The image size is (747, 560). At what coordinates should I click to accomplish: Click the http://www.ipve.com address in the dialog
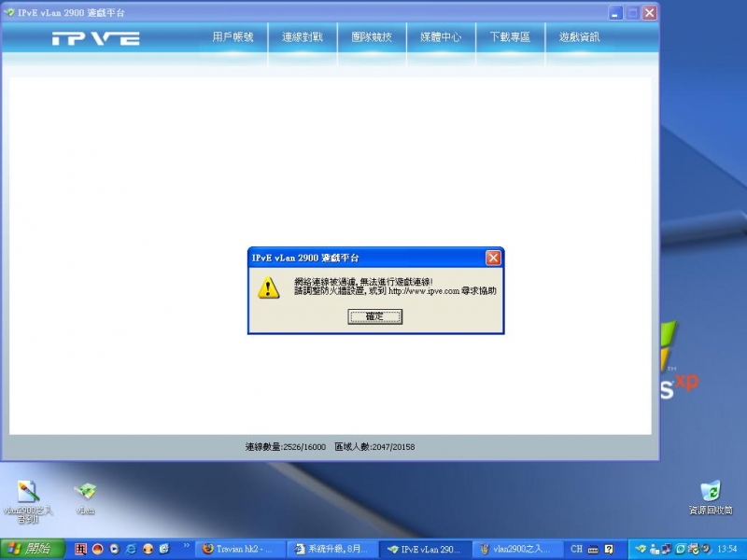(424, 291)
